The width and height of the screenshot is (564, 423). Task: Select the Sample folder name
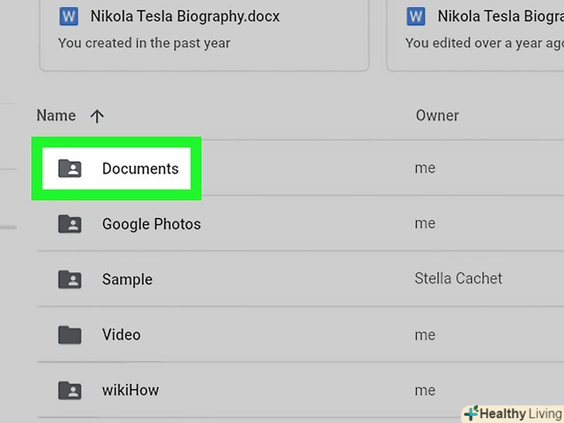click(127, 280)
